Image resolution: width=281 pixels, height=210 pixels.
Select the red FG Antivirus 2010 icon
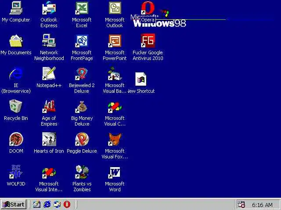148,41
